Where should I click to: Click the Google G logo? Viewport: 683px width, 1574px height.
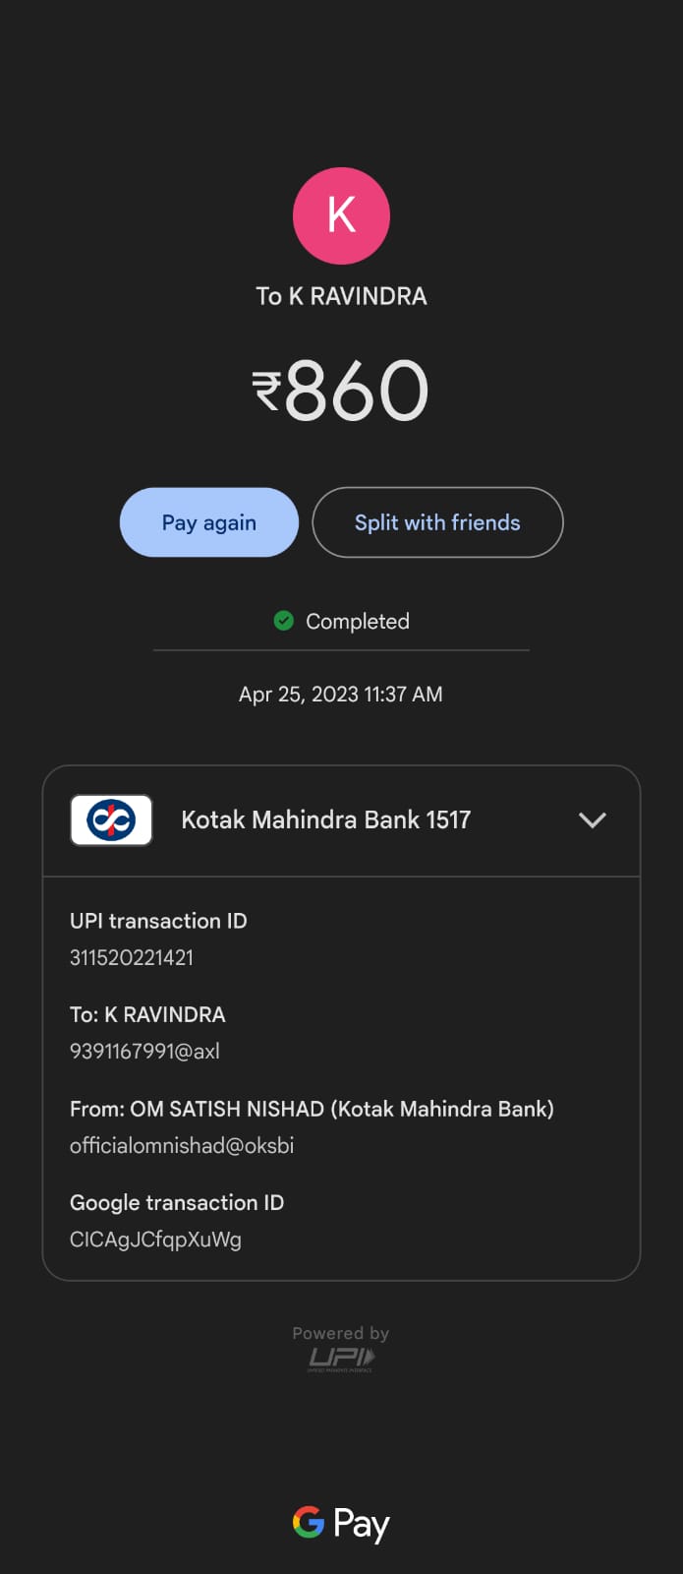[x=309, y=1522]
